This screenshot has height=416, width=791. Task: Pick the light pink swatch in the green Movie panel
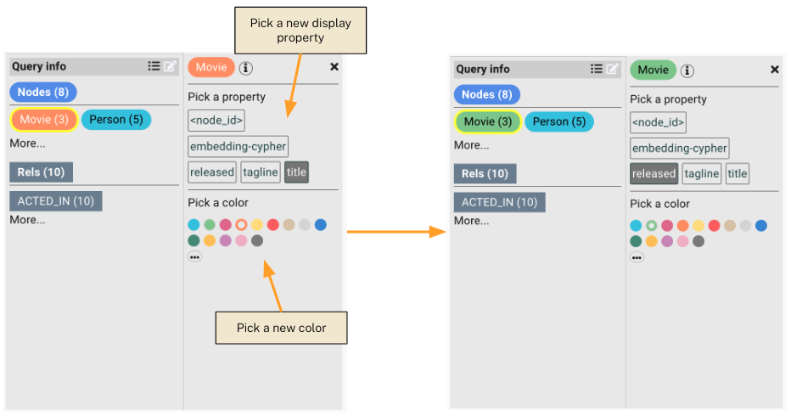coord(682,241)
